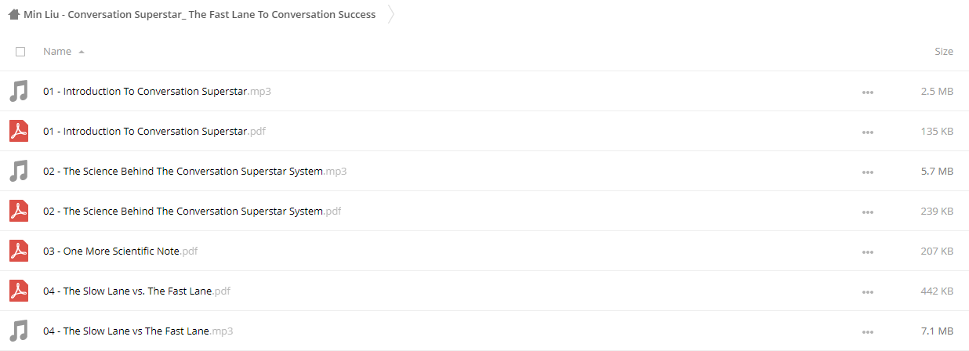
Task: Click the home icon in the breadcrumb
Action: click(x=13, y=14)
